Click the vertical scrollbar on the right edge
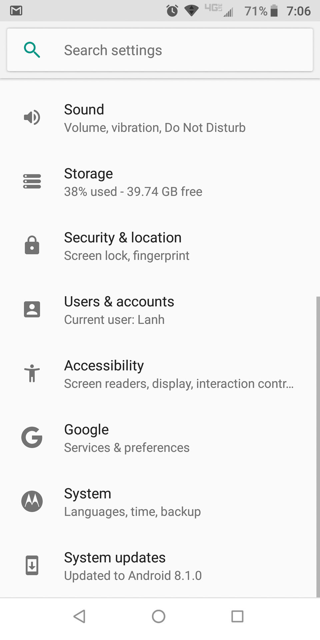 [318, 447]
